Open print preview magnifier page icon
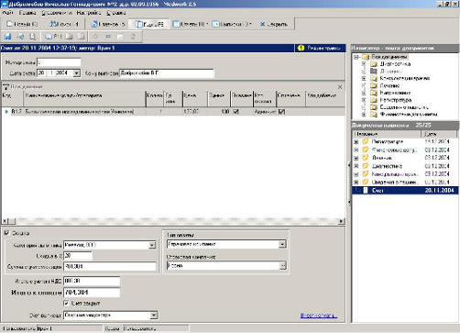Viewport: 460px width, 333px height. pos(33,37)
